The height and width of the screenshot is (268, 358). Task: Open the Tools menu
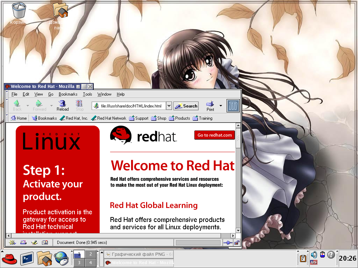tap(87, 94)
